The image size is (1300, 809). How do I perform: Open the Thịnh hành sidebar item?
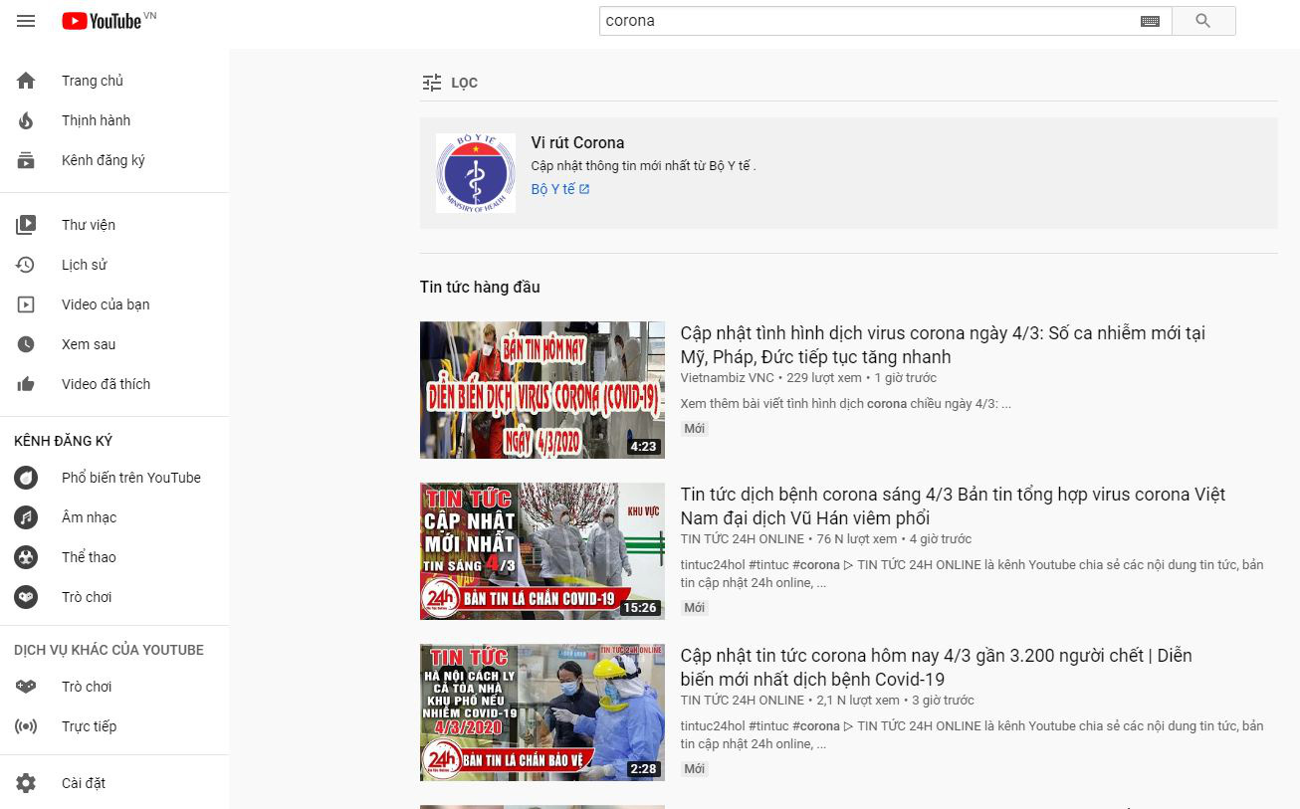(x=114, y=120)
